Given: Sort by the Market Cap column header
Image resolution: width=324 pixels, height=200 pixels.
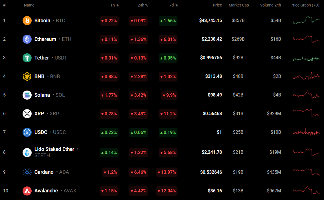Looking at the screenshot, I should click(x=239, y=5).
